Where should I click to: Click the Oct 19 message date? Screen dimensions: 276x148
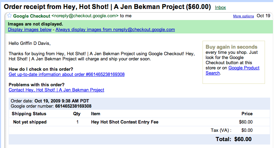click(263, 16)
